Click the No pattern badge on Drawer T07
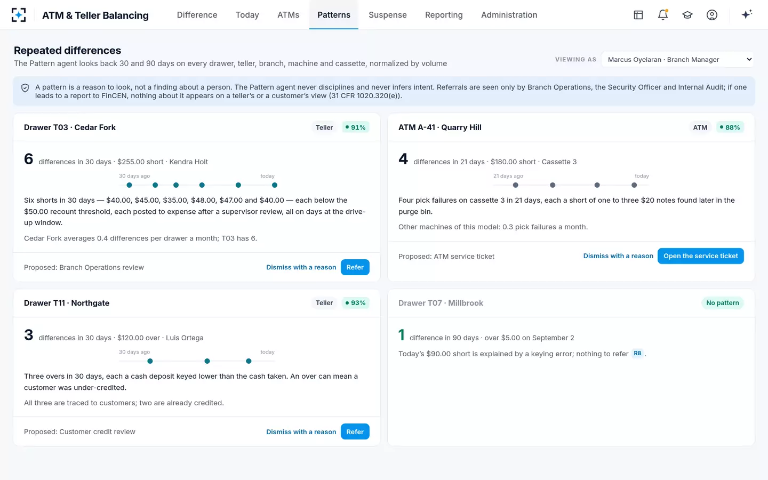Screen dimensions: 768x480 [723, 303]
